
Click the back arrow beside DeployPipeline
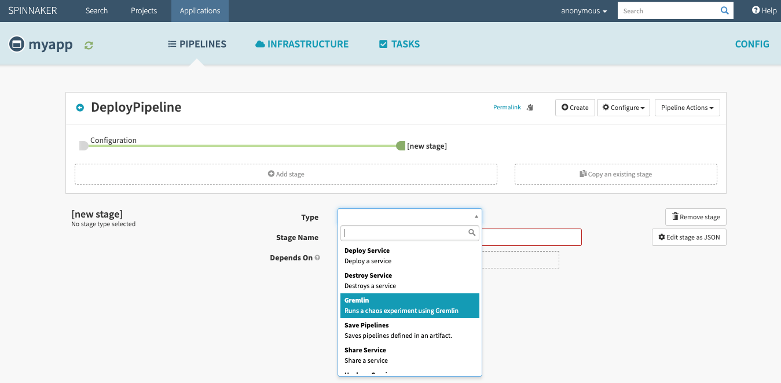80,108
